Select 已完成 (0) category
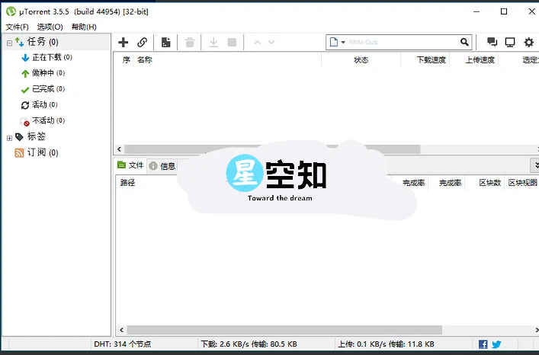 click(x=48, y=89)
